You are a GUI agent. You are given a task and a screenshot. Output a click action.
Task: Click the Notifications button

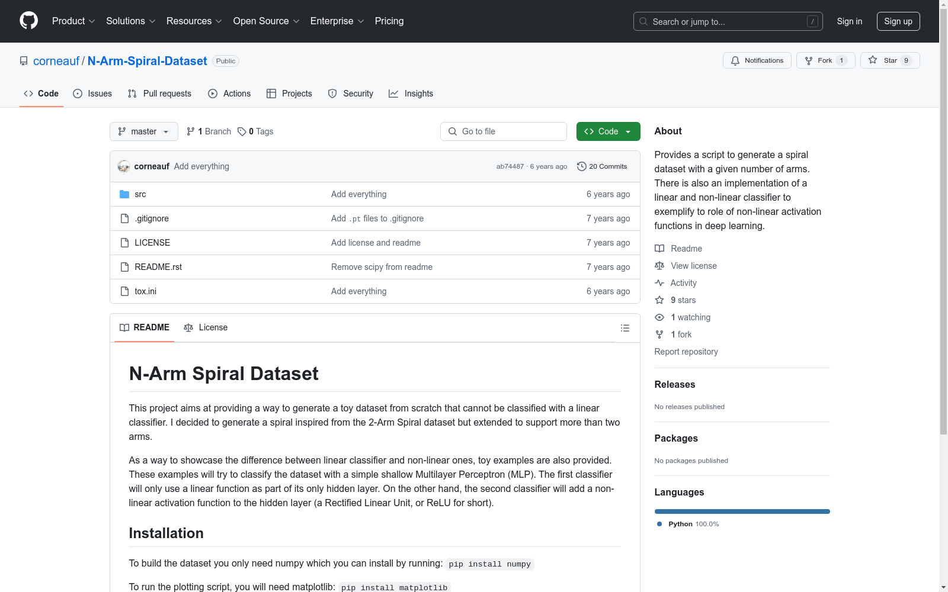757,60
